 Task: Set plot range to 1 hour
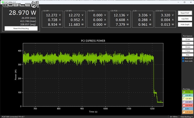tap(188, 51)
